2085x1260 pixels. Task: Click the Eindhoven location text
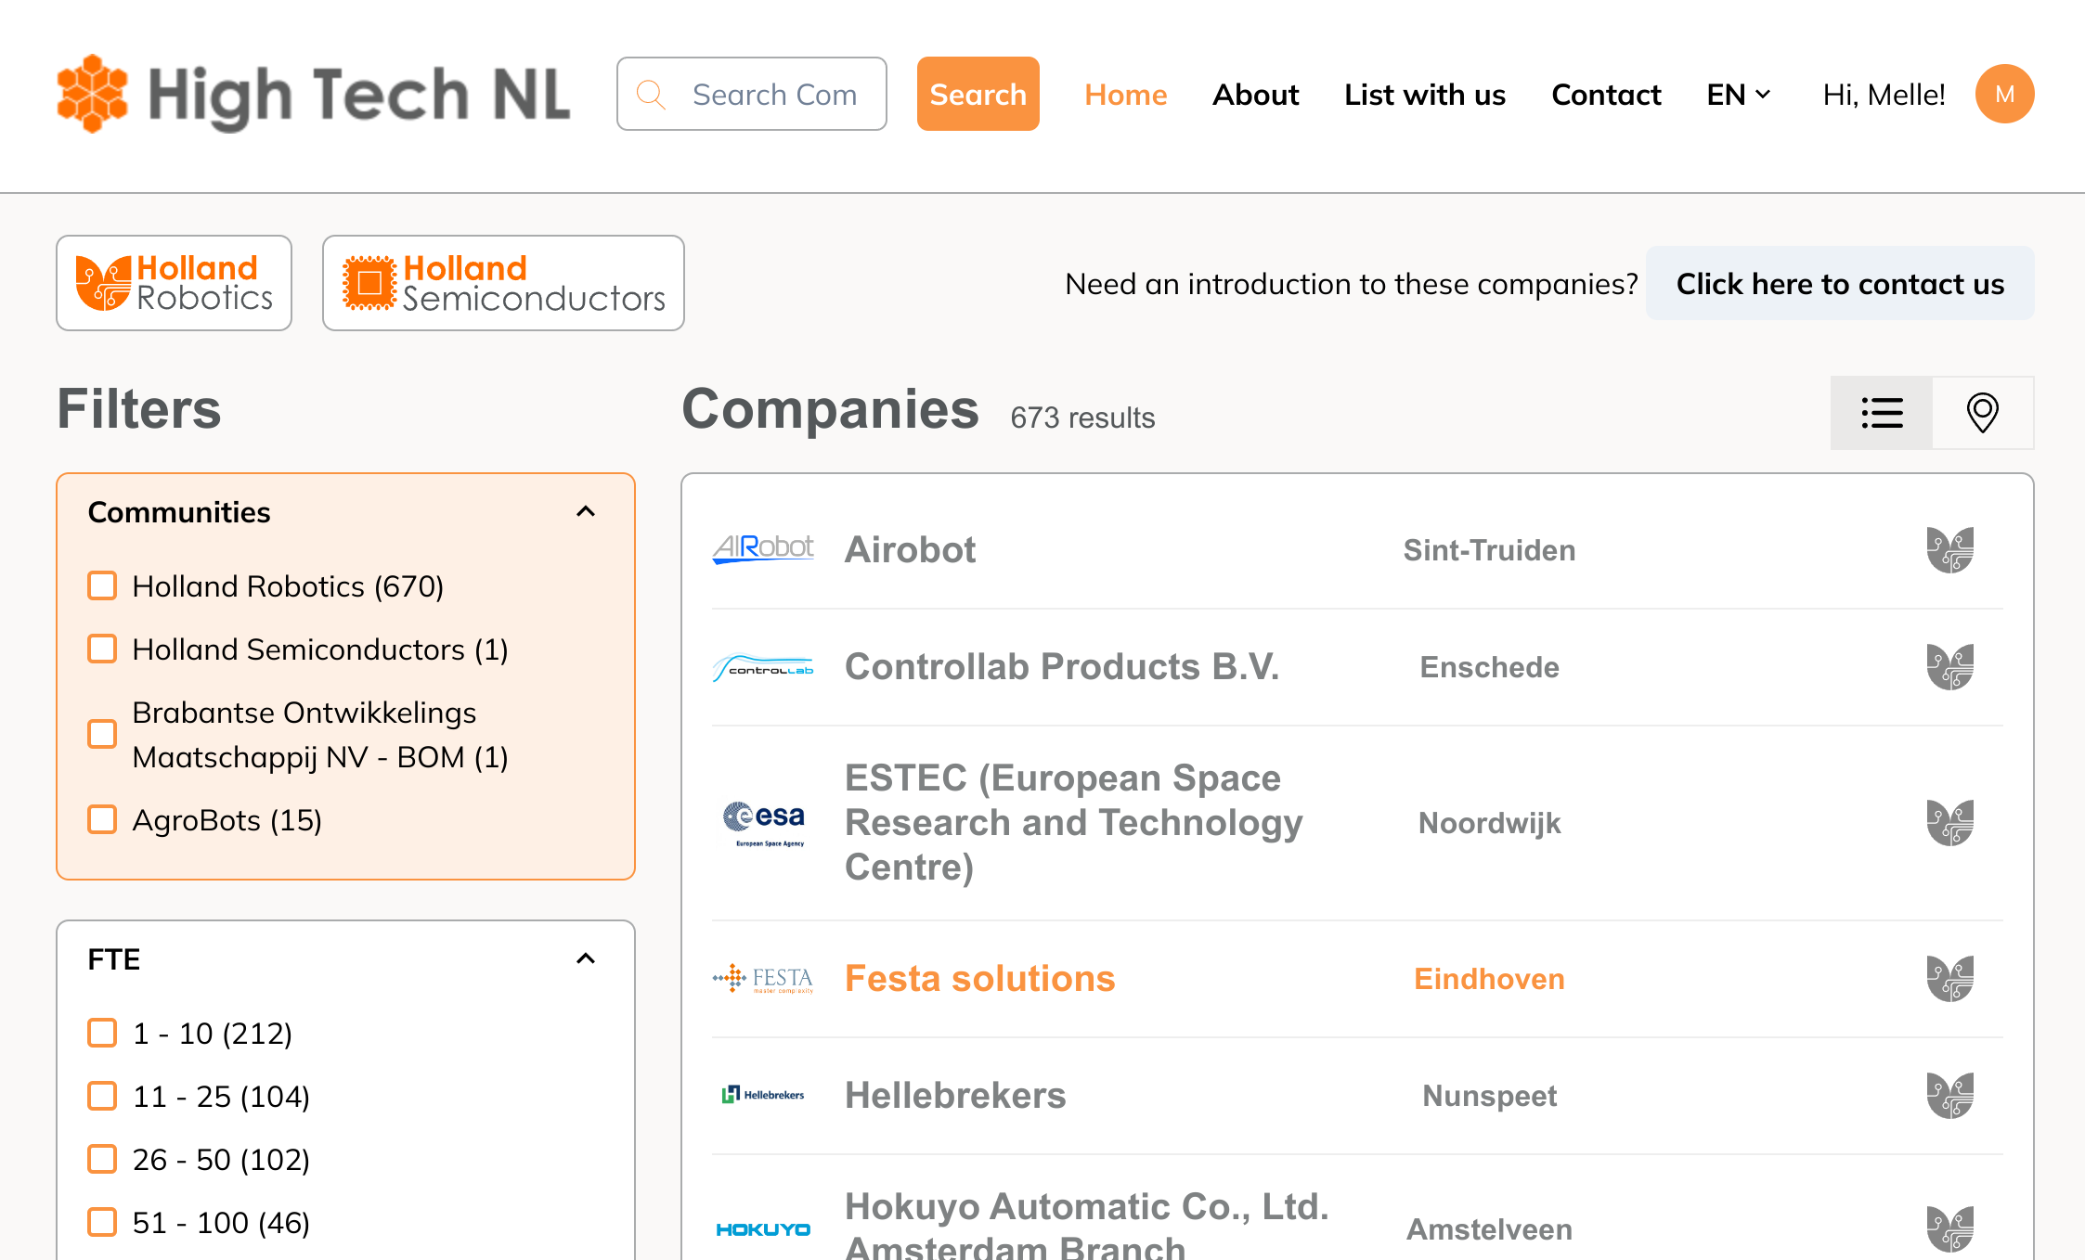(x=1489, y=979)
